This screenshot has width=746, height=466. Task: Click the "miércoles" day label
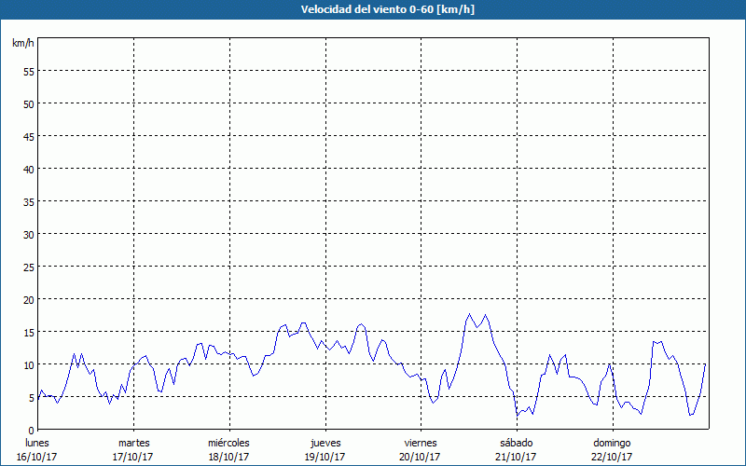pos(228,443)
